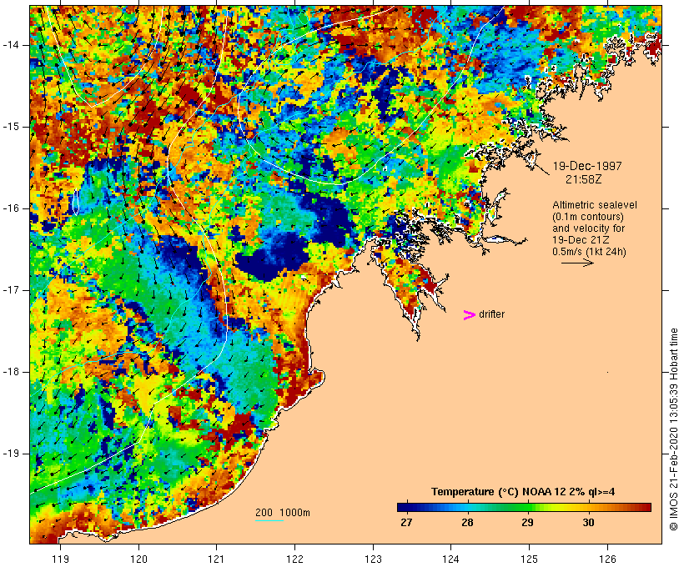Screen dimensions: 684x567
Task: Click the longitude axis label '124'
Action: click(x=450, y=559)
